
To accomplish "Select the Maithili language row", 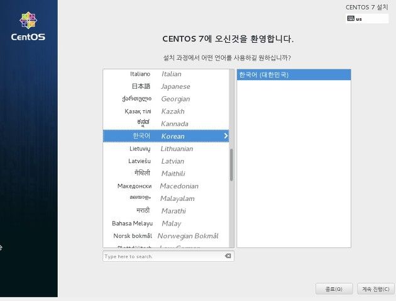I will click(166, 173).
